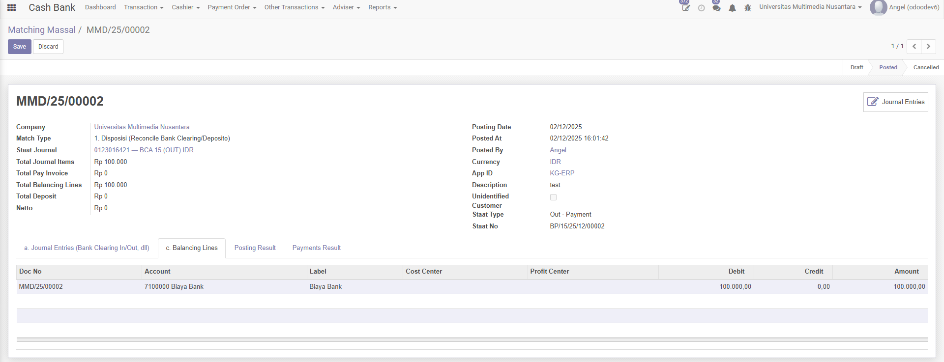Switch to the Posting Result tab

pos(255,248)
